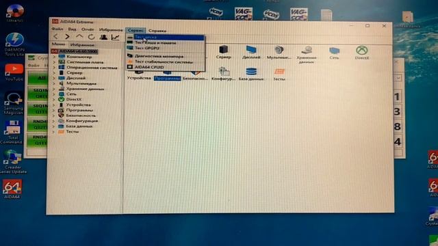Go up one level with Up arrow

click(79, 36)
